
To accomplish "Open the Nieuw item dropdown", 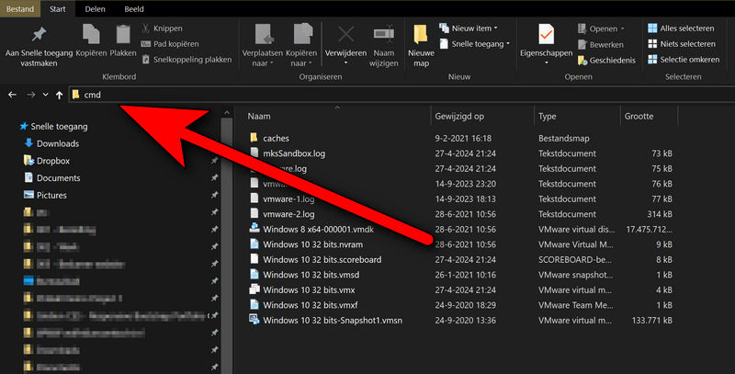I will coord(469,28).
